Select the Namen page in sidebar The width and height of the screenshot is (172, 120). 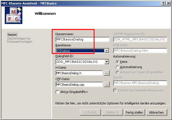12,35
